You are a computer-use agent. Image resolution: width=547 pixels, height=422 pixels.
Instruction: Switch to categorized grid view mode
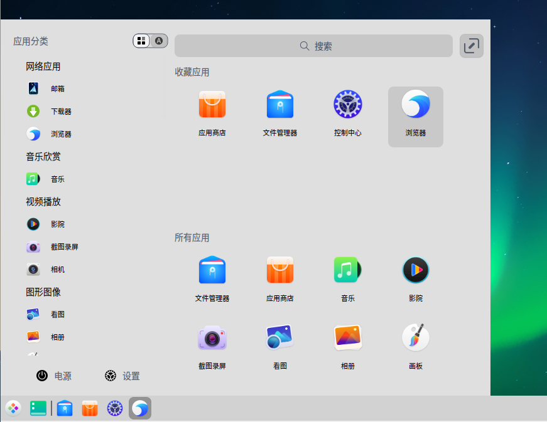(142, 40)
